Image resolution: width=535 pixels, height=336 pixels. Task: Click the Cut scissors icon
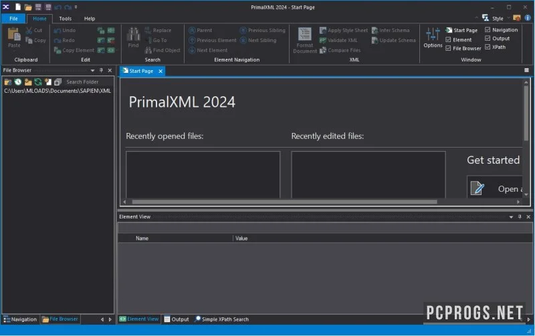click(29, 30)
